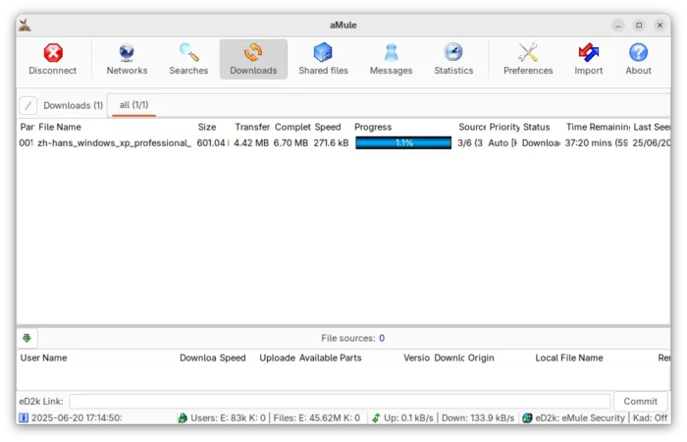Click the pencil icon beside Downloads (1)
Image resolution: width=687 pixels, height=442 pixels.
tap(28, 105)
